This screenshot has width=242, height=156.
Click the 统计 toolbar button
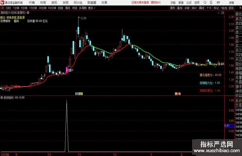click(194, 8)
